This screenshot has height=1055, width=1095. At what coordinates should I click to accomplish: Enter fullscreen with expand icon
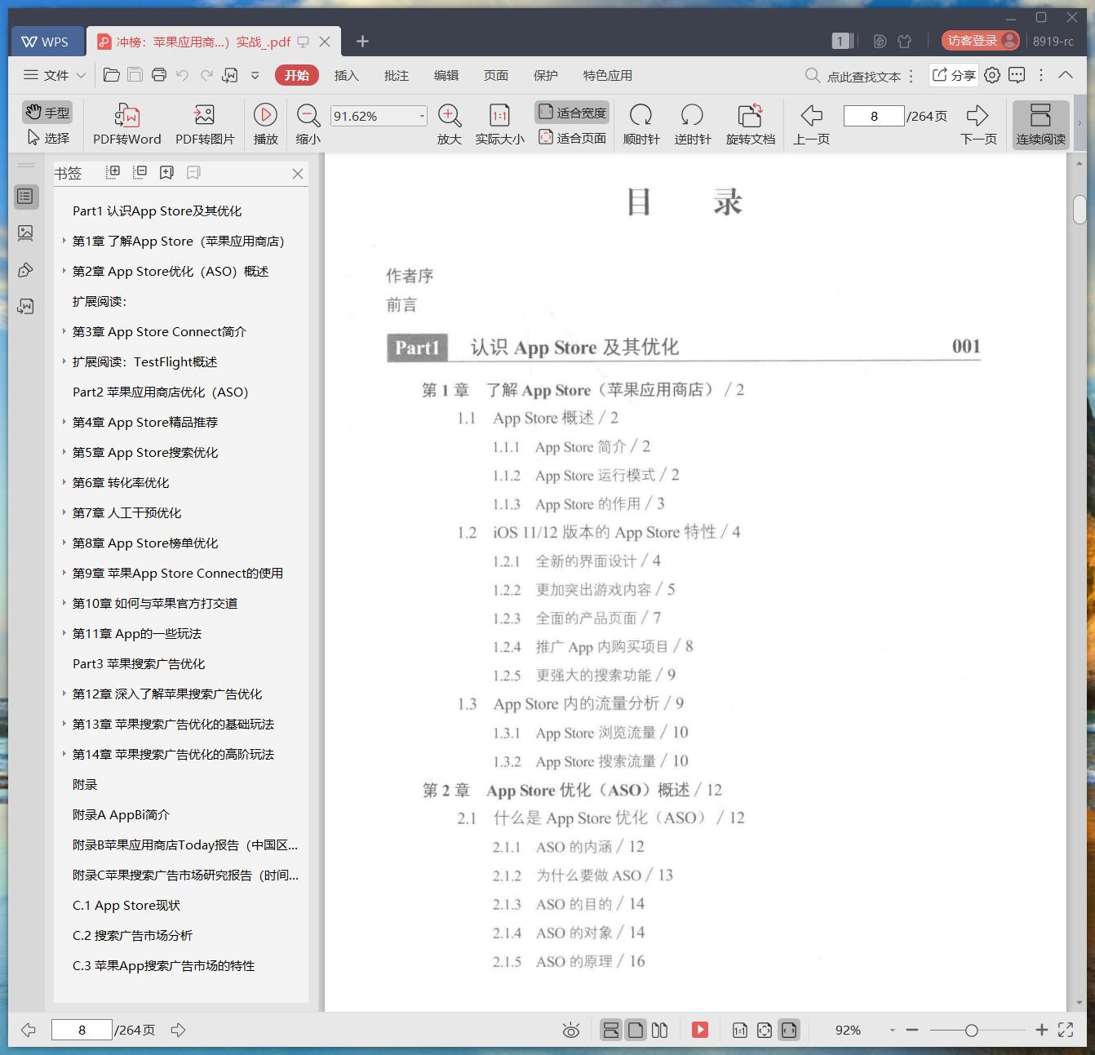click(x=1066, y=1030)
